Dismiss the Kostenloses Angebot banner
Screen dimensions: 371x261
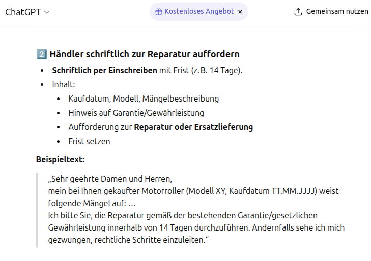click(240, 12)
